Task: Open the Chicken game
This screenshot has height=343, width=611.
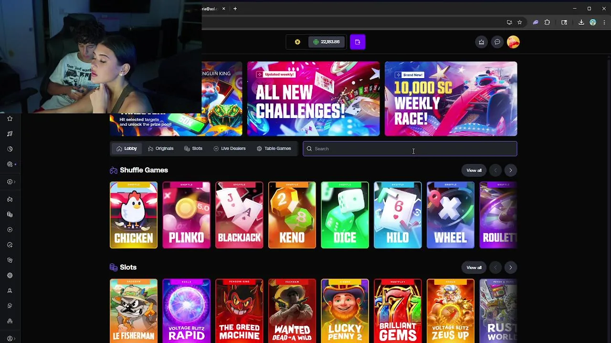Action: tap(134, 215)
